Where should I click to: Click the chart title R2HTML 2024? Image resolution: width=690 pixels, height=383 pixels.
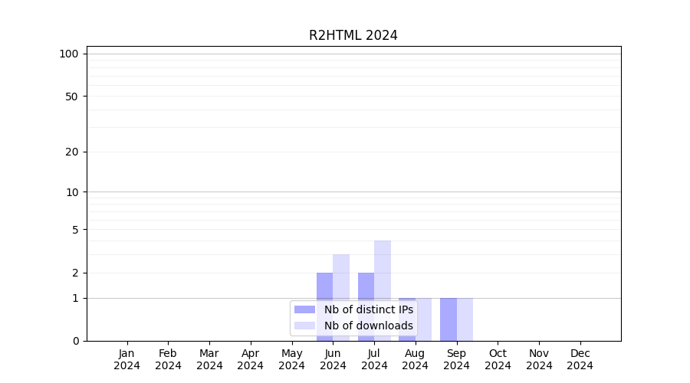pos(353,35)
